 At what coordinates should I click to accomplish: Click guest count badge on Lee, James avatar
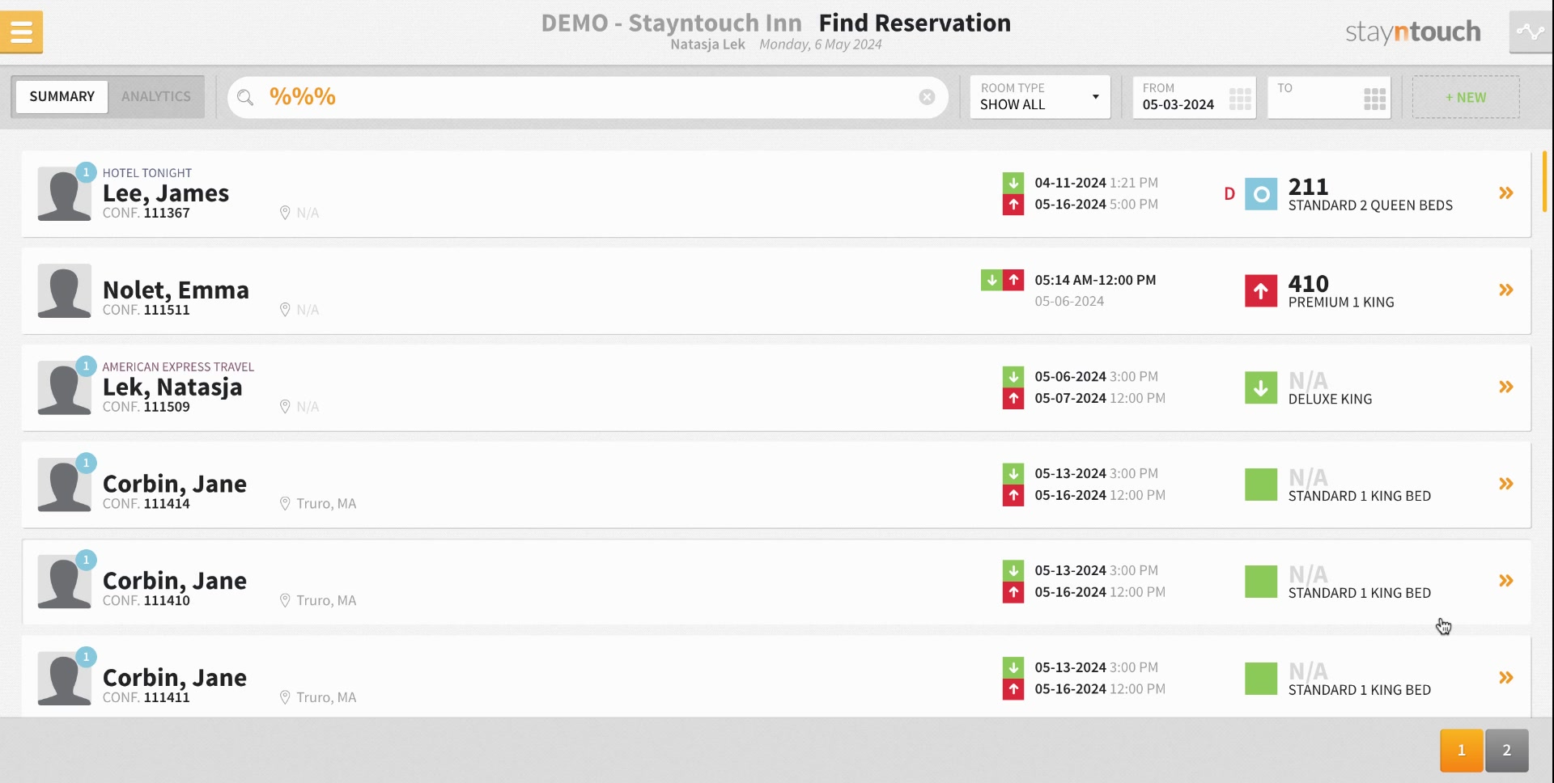[86, 172]
